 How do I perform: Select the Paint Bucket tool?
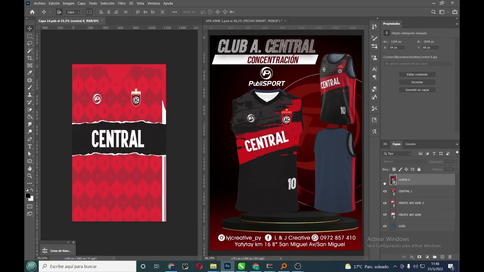pyautogui.click(x=29, y=117)
